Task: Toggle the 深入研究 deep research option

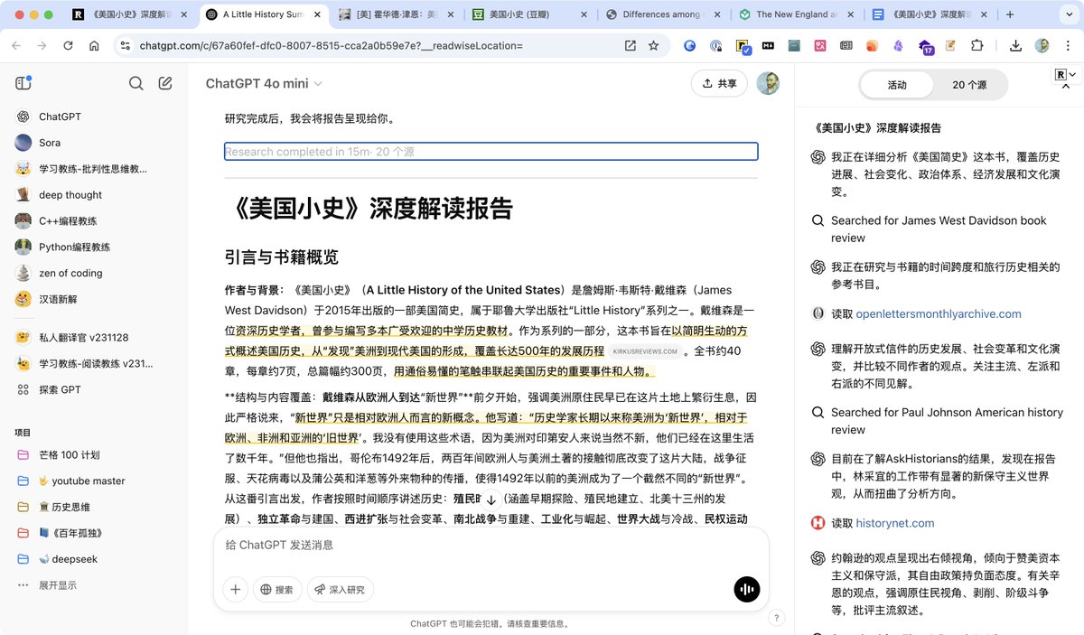Action: pos(341,589)
